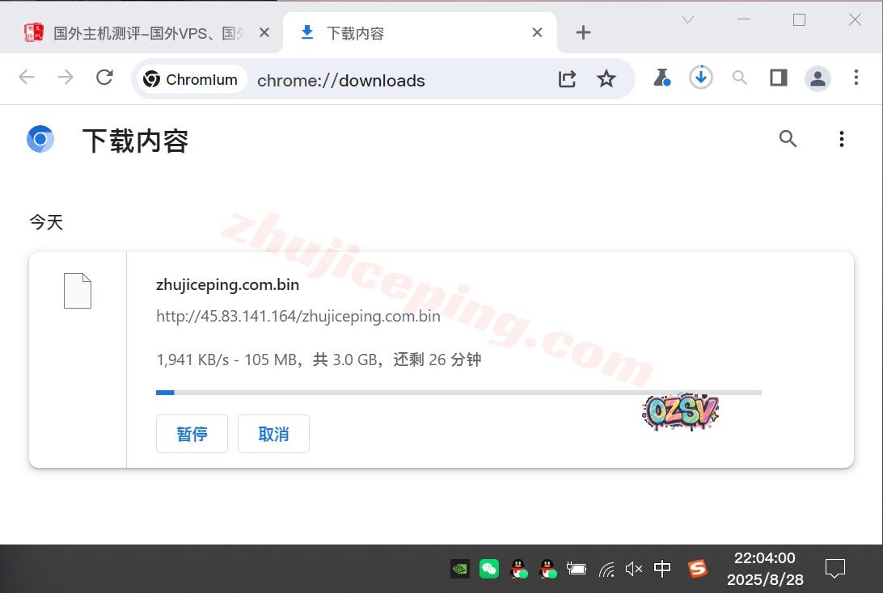The width and height of the screenshot is (883, 593).
Task: Click the browser reload button
Action: point(104,78)
